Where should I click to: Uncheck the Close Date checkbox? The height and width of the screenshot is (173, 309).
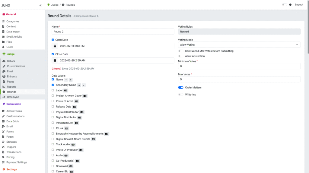[x=53, y=54]
